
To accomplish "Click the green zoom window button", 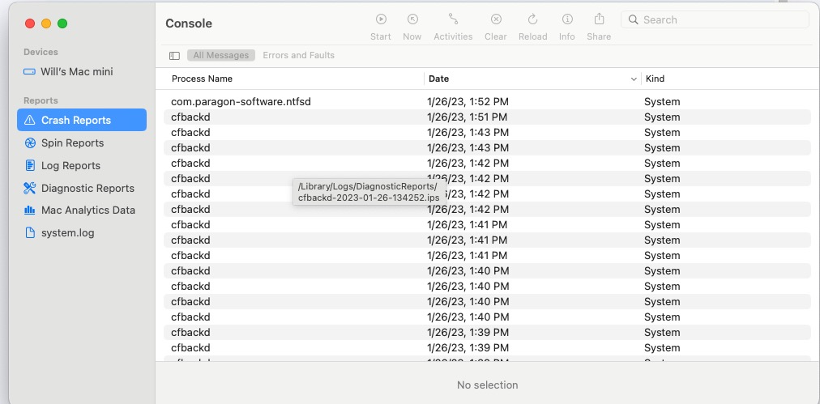I will click(x=62, y=23).
